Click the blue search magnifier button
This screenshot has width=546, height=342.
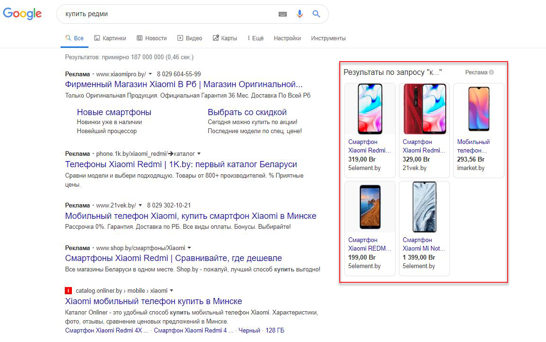coord(317,14)
